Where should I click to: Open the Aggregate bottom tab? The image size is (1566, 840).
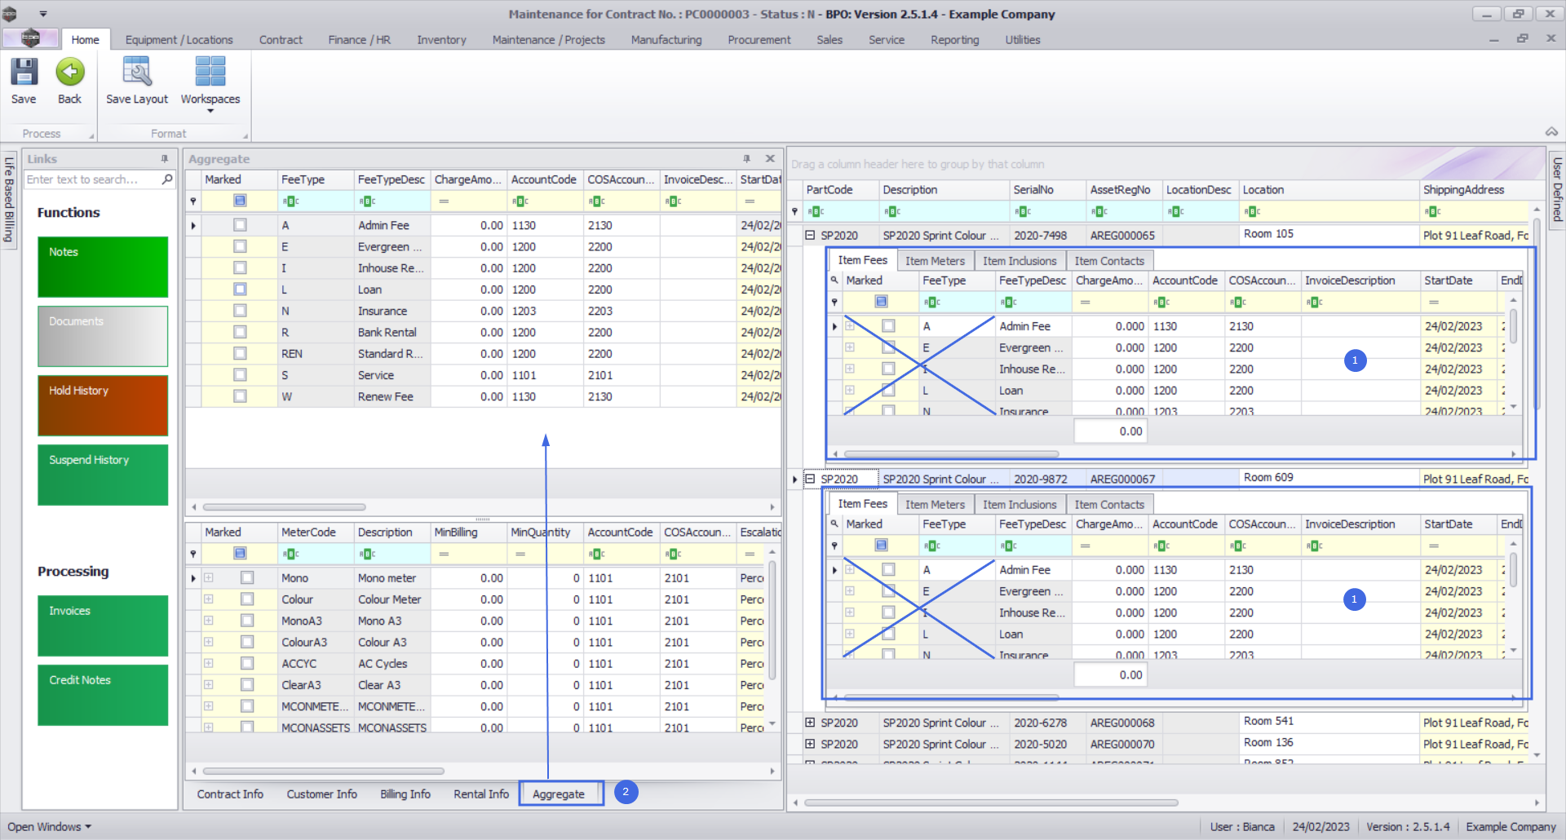coord(559,794)
